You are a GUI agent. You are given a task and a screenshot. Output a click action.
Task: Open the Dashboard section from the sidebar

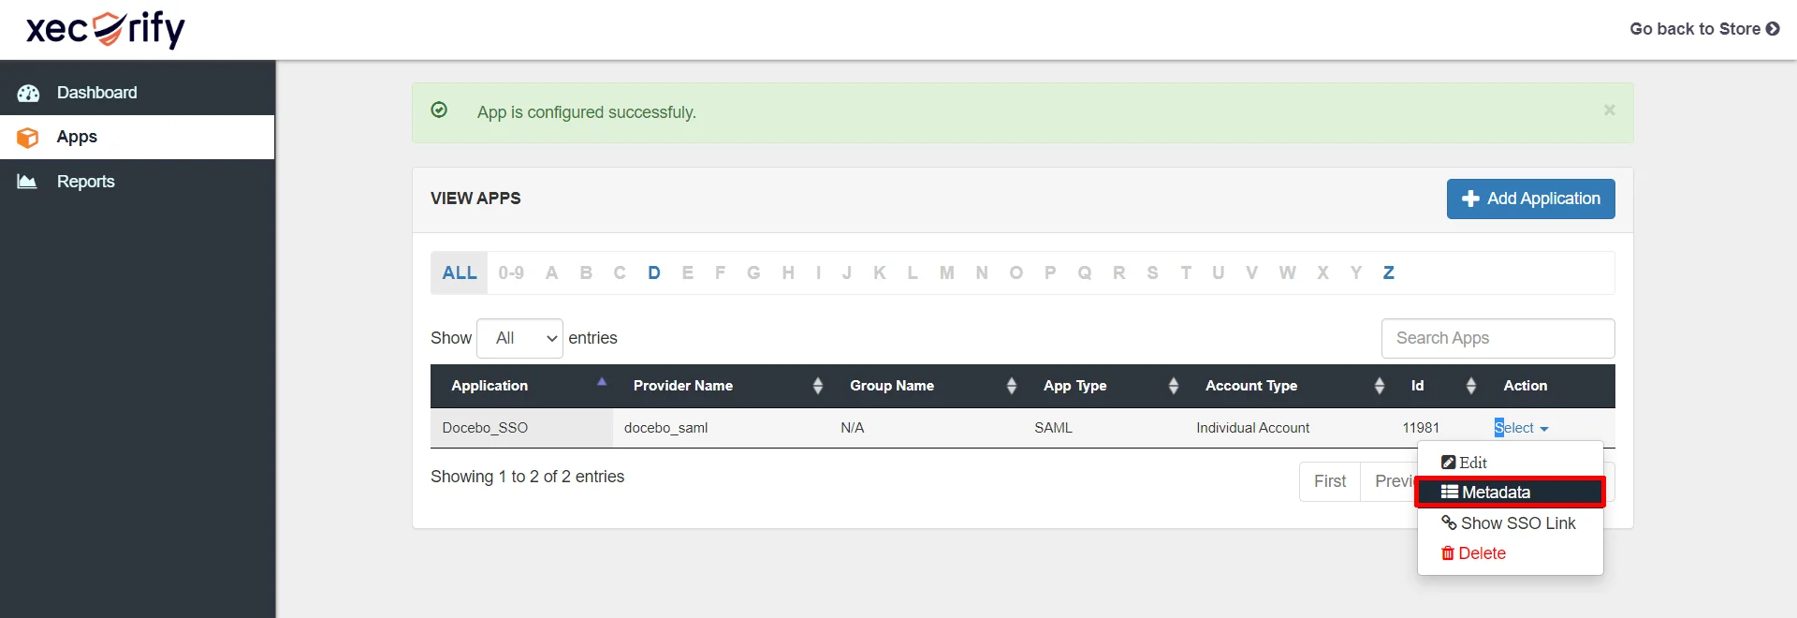(x=96, y=92)
